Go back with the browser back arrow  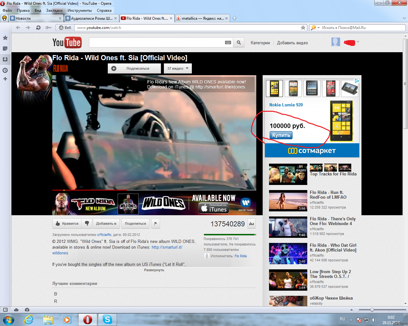[18, 28]
